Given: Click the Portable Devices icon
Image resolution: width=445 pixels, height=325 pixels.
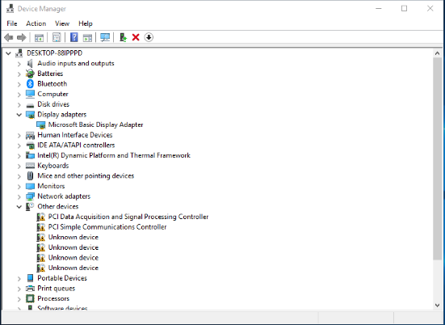Looking at the screenshot, I should 30,278.
